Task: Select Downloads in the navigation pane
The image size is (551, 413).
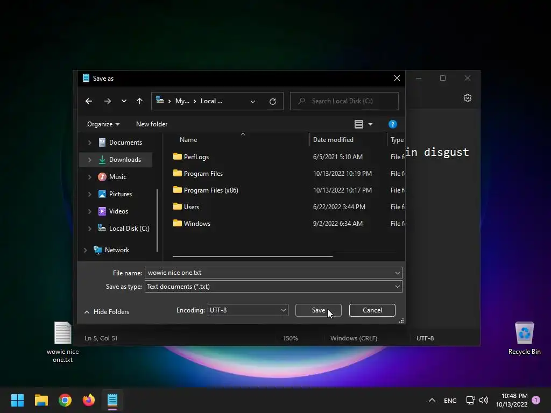Action: [x=125, y=159]
